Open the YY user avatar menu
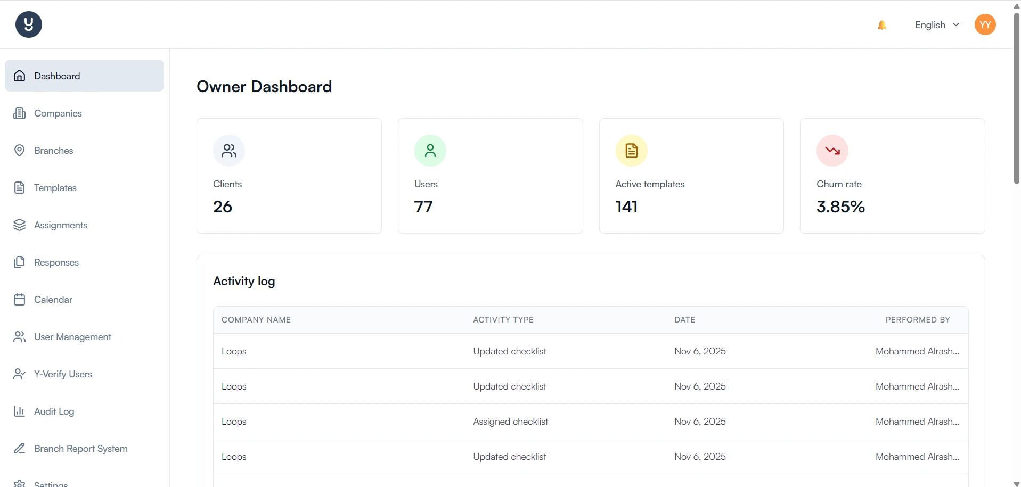 985,25
